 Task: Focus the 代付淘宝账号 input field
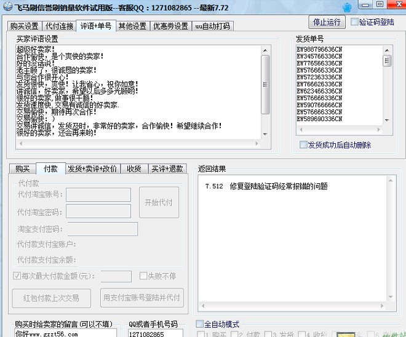point(98,195)
